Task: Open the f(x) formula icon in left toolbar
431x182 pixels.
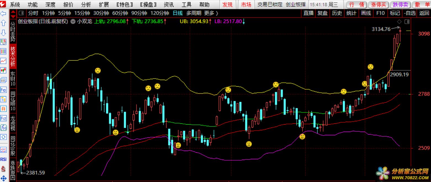Action: click(x=3, y=128)
